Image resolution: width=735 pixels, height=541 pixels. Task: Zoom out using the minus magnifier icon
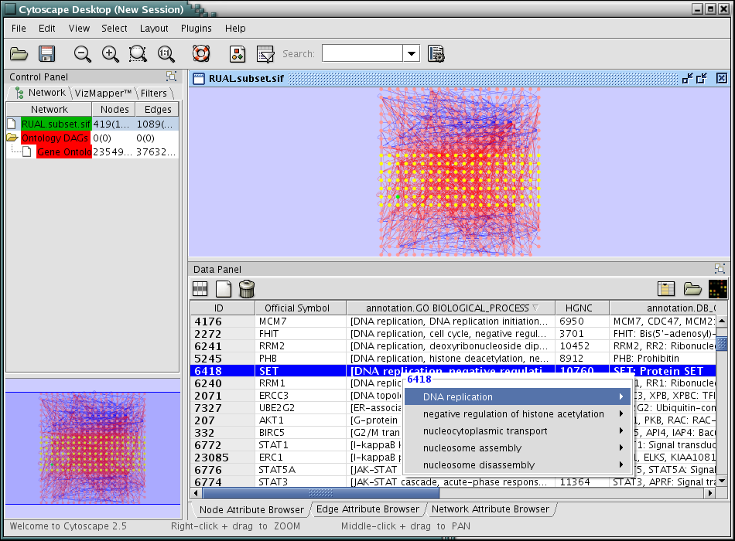(x=82, y=54)
